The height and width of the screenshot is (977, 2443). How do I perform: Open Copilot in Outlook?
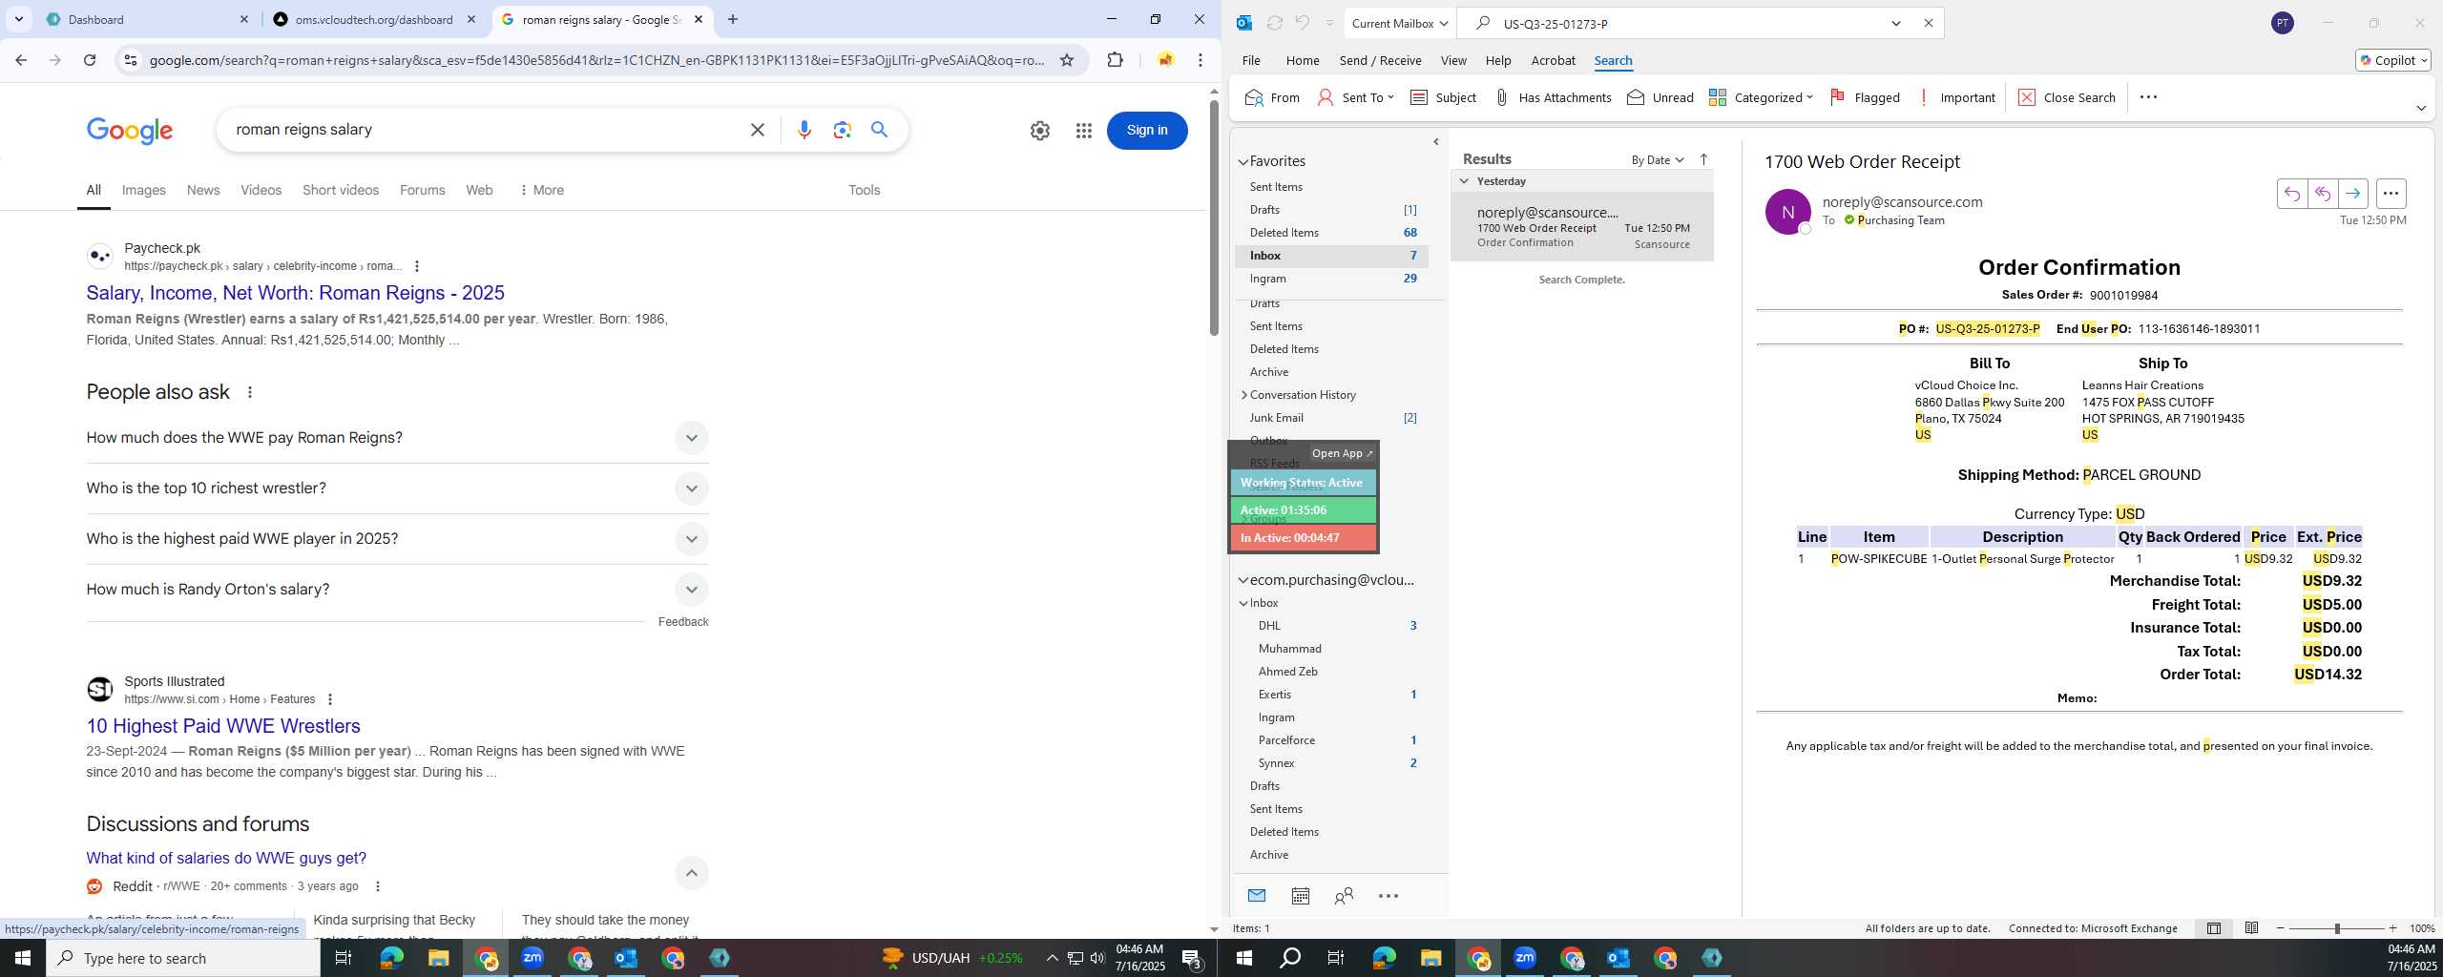tap(2392, 60)
